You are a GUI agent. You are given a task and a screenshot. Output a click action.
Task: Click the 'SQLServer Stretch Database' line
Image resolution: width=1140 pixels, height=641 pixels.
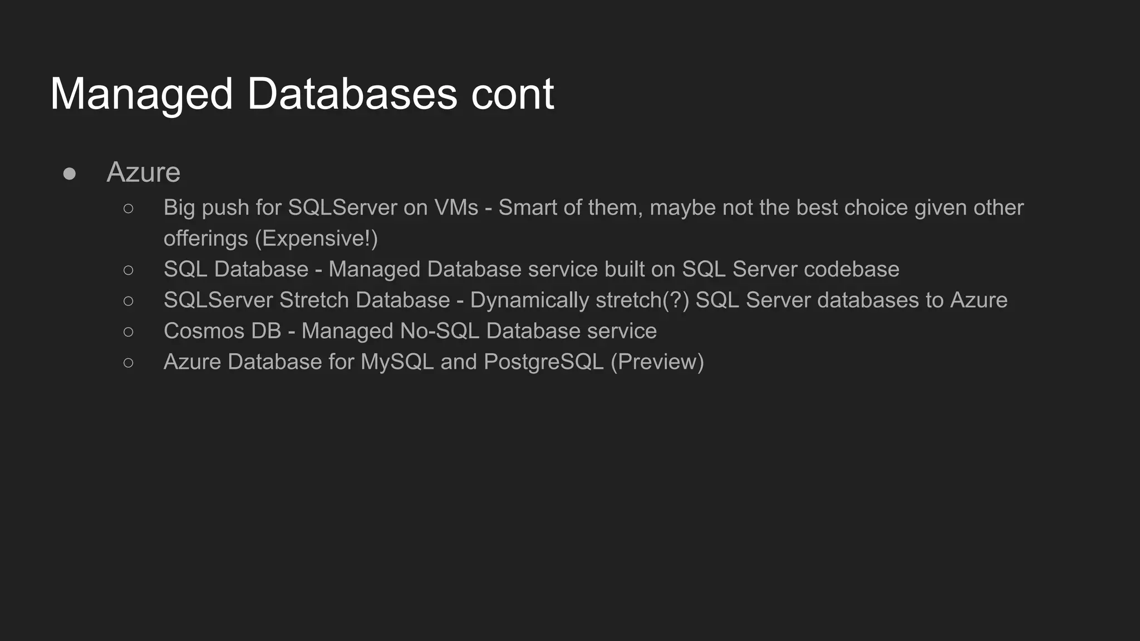coord(585,300)
